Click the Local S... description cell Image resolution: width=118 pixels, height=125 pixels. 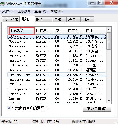tap(94, 94)
